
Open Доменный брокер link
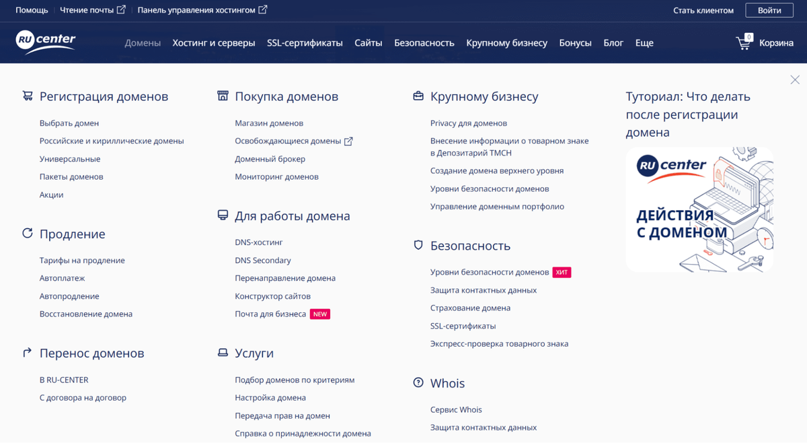point(270,159)
